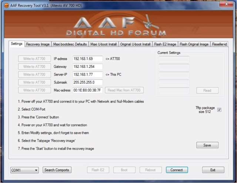Close the AAF Recovery Tool window
The image size is (237, 183).
(x=226, y=4)
